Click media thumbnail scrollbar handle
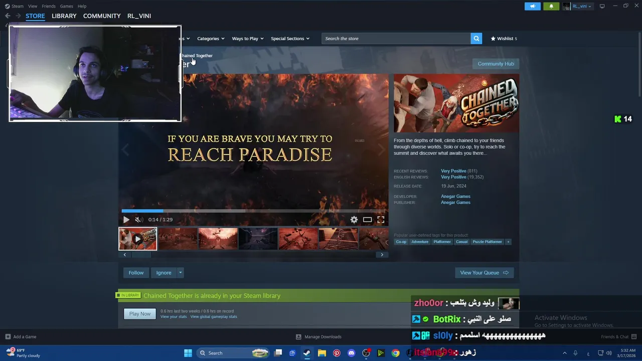 [141, 255]
